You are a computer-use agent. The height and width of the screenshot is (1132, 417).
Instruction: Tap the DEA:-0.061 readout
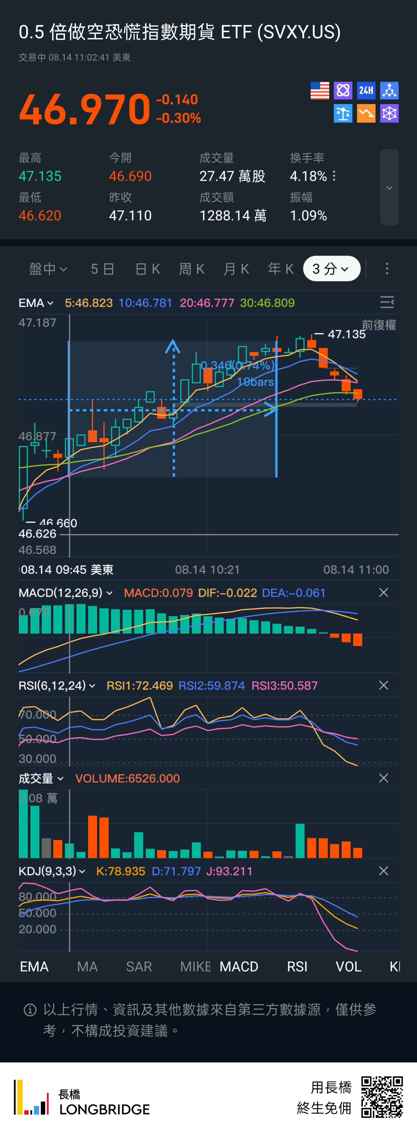click(294, 593)
